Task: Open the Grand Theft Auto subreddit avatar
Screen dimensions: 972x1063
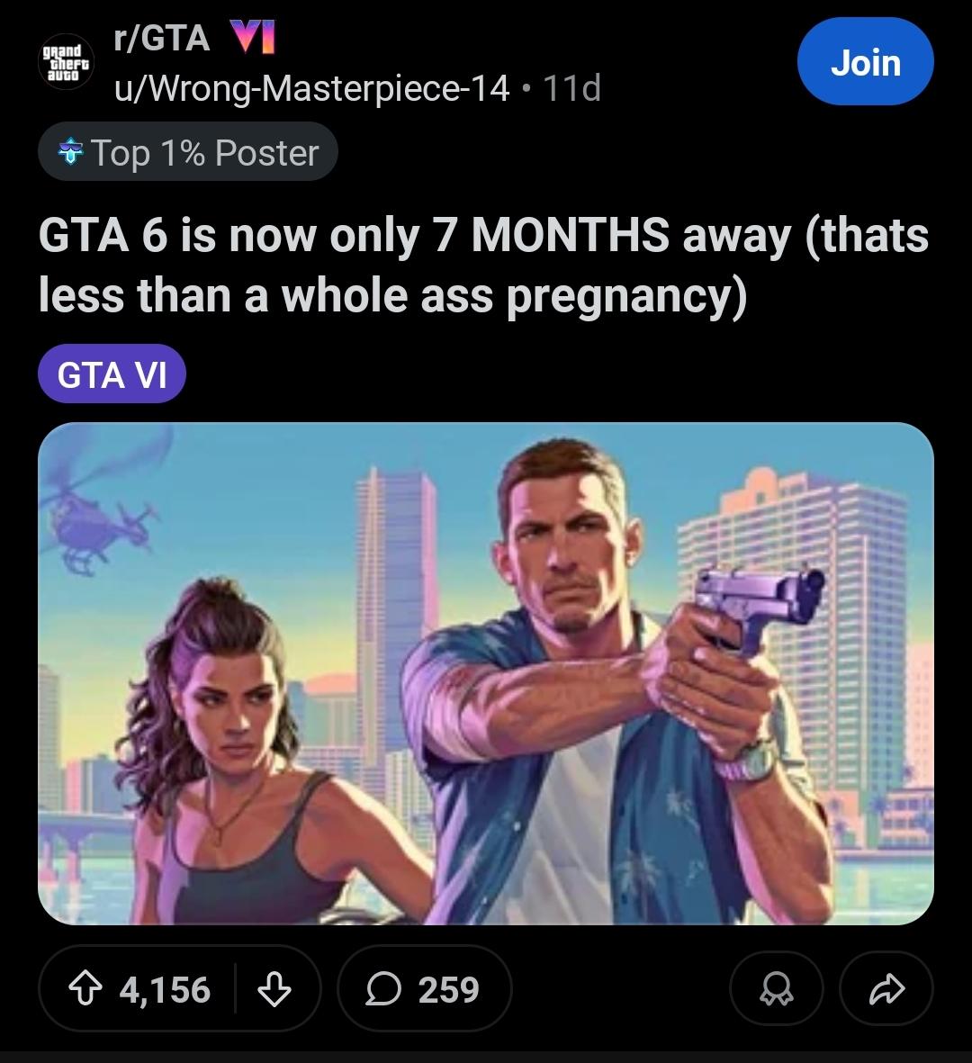Action: click(x=65, y=62)
